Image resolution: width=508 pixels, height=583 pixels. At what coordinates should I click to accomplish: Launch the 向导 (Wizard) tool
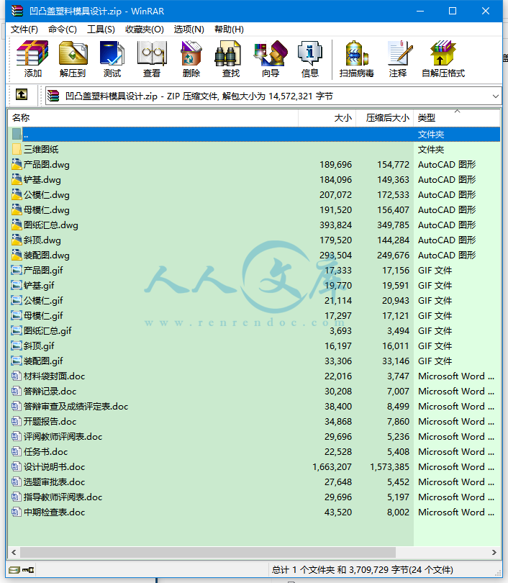[x=271, y=59]
